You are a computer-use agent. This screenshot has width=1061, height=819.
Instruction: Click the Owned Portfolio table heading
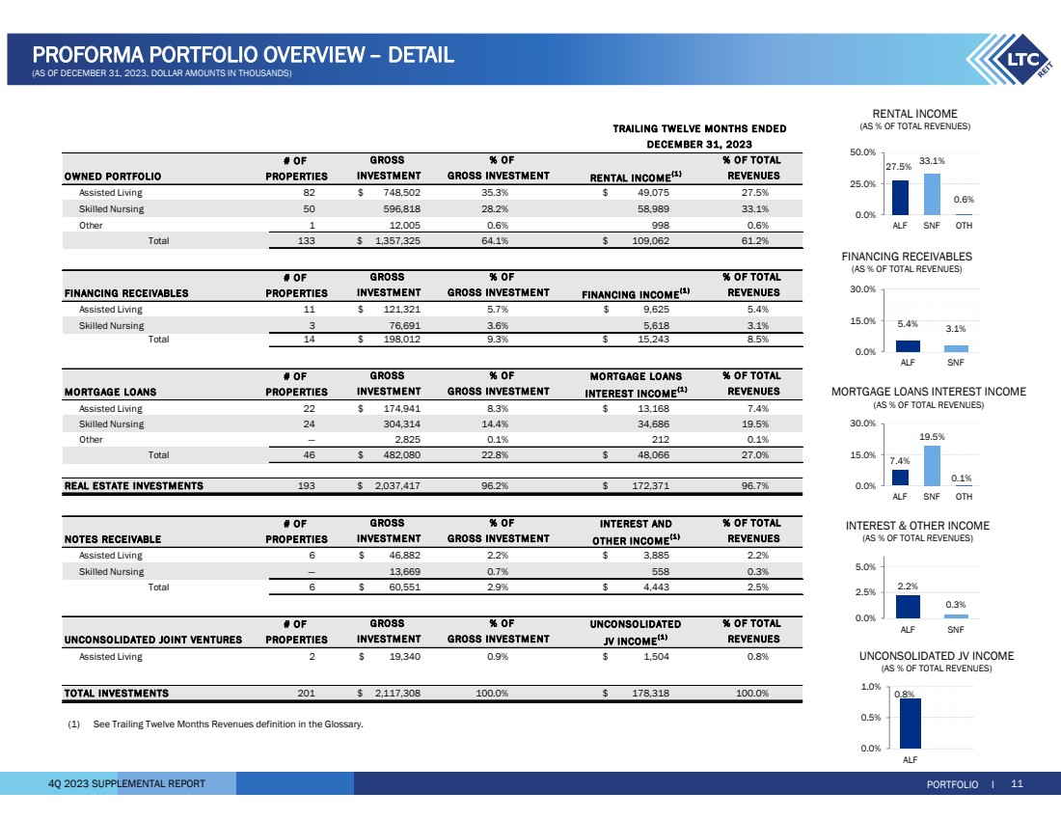112,176
